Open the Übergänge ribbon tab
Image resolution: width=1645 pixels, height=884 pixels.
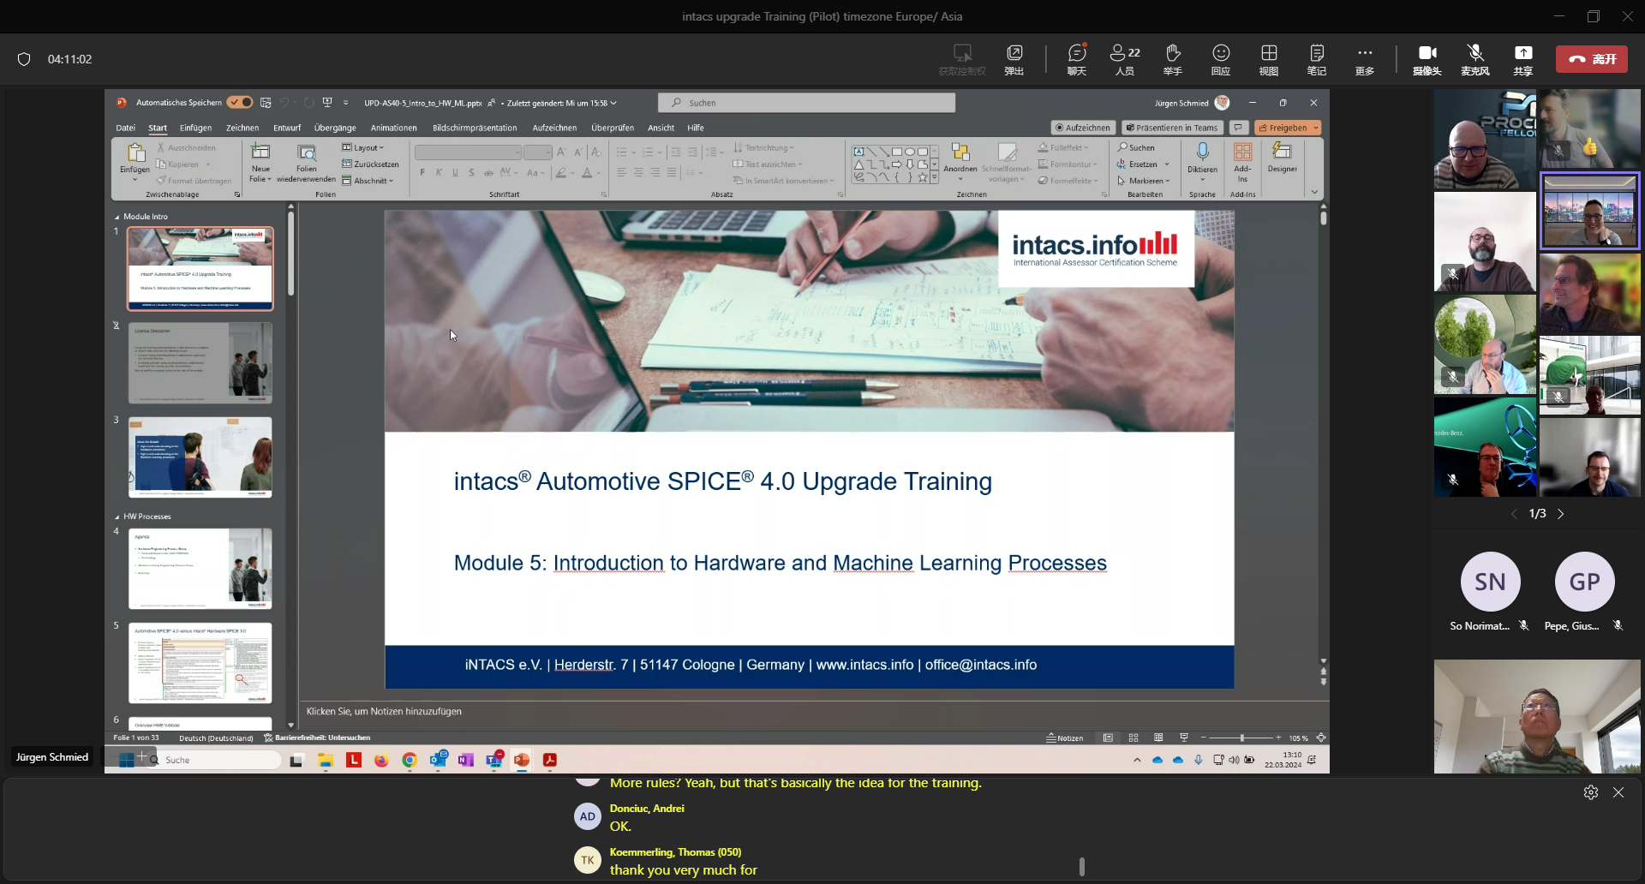point(335,128)
